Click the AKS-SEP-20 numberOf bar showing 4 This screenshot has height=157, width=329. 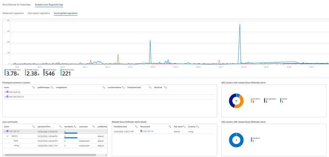click(71, 133)
